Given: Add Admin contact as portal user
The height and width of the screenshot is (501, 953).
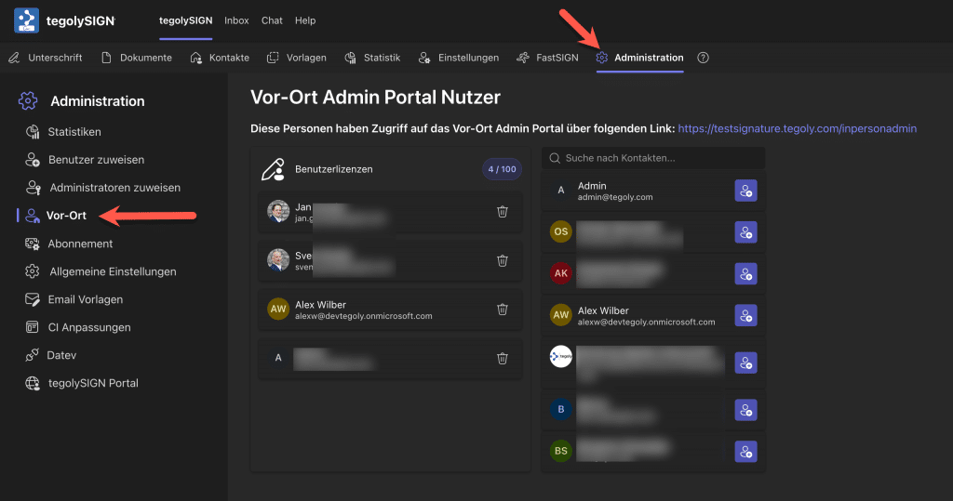Looking at the screenshot, I should (745, 191).
